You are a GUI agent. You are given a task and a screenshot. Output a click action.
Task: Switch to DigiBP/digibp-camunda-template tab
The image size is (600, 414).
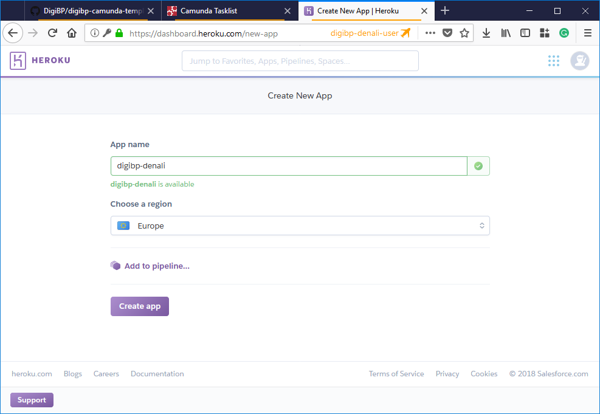pos(92,11)
